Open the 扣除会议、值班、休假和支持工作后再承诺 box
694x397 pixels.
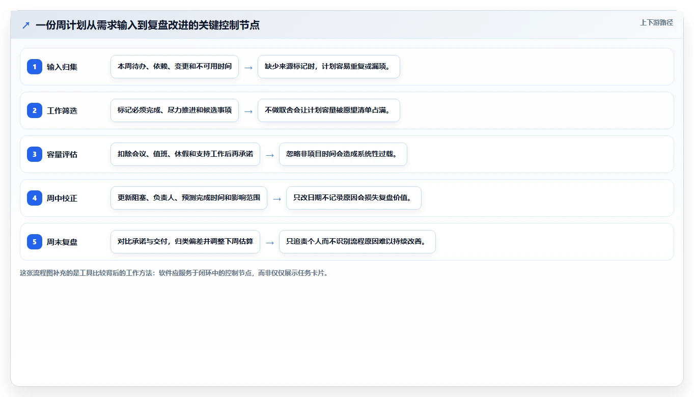(x=185, y=154)
